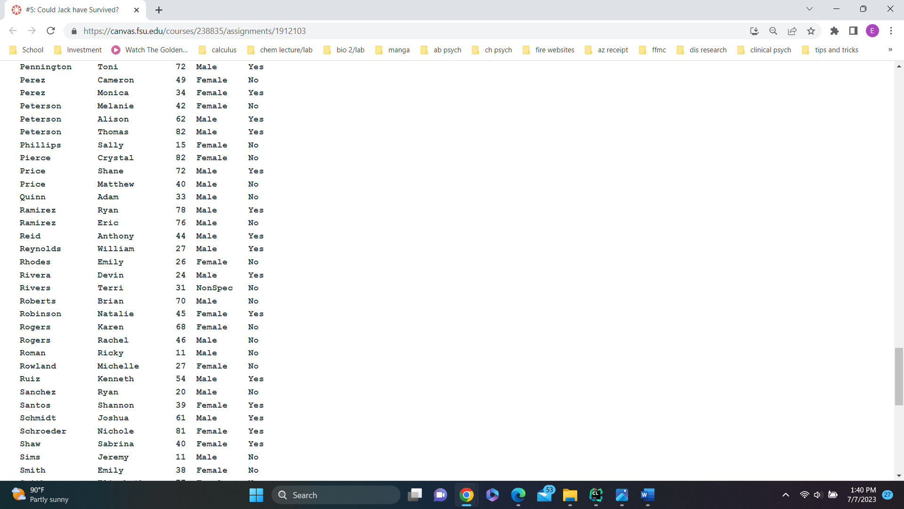The image size is (904, 509).
Task: Open Watch The Golden bookmark link
Action: click(150, 50)
